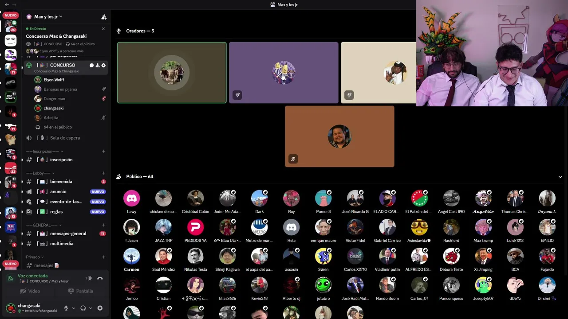Open user settings gear next to changasaki
568x319 pixels.
pos(100,308)
